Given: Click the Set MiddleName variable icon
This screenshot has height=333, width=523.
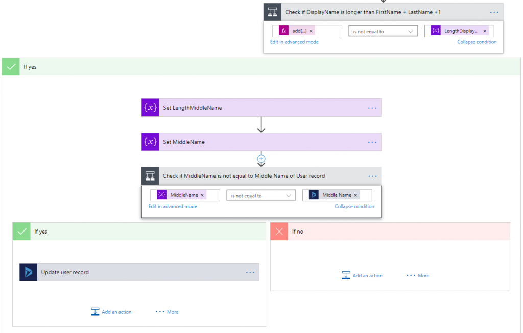Looking at the screenshot, I should point(150,142).
